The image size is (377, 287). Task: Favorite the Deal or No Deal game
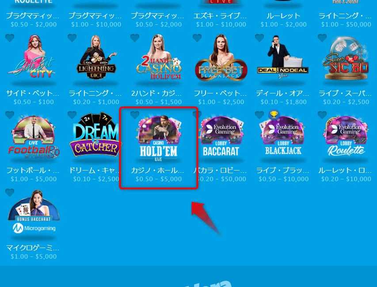click(259, 38)
